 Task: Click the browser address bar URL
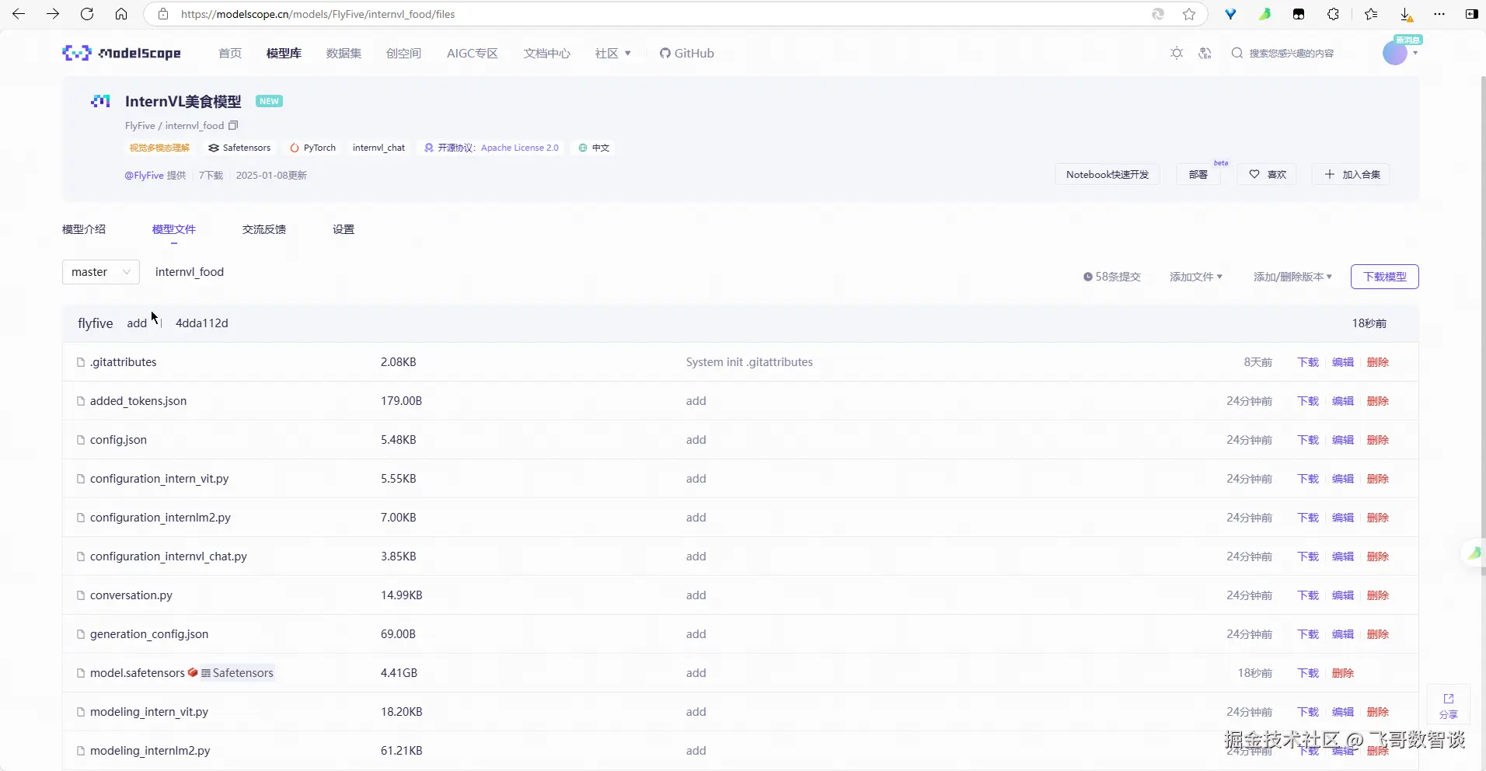[318, 14]
